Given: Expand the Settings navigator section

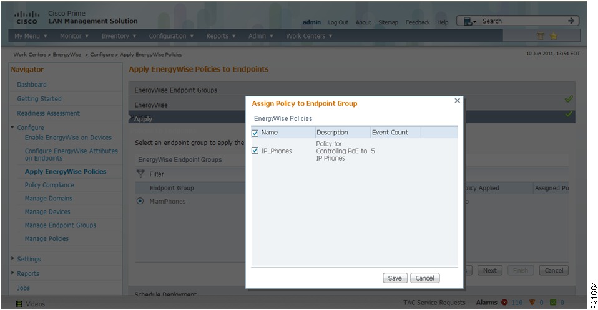Looking at the screenshot, I should click(12, 258).
